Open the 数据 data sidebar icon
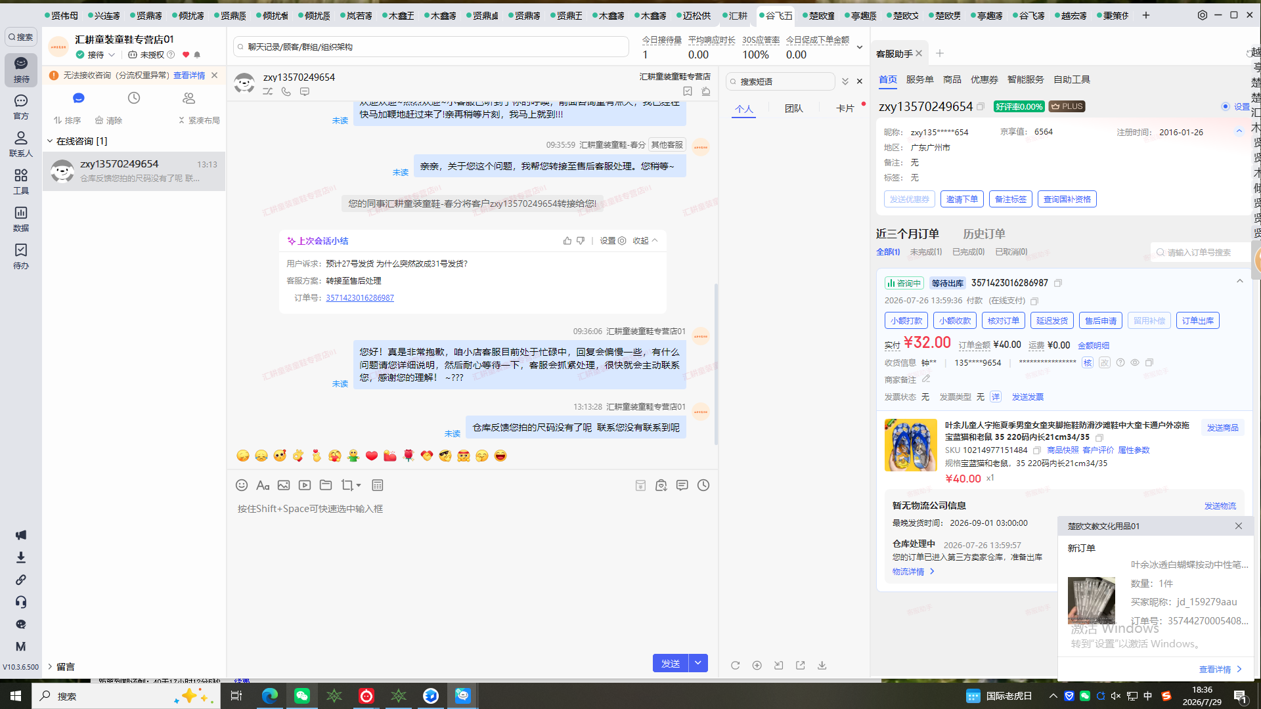 coord(21,219)
